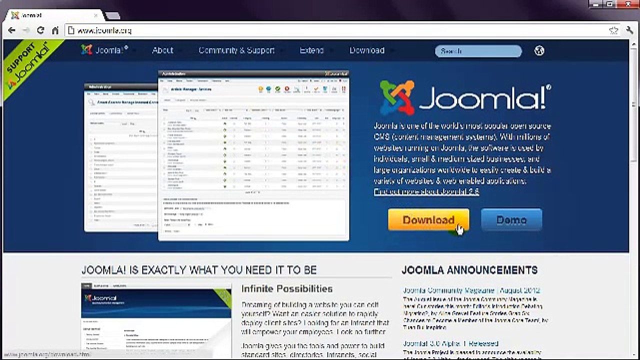This screenshot has width=640, height=360.
Task: Close the Joomla! browser tab
Action: [95, 15]
